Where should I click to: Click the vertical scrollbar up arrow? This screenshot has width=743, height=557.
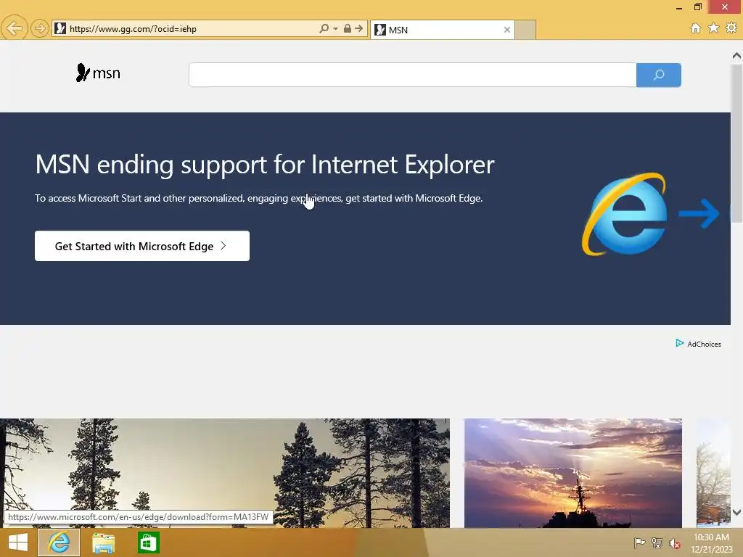point(736,56)
